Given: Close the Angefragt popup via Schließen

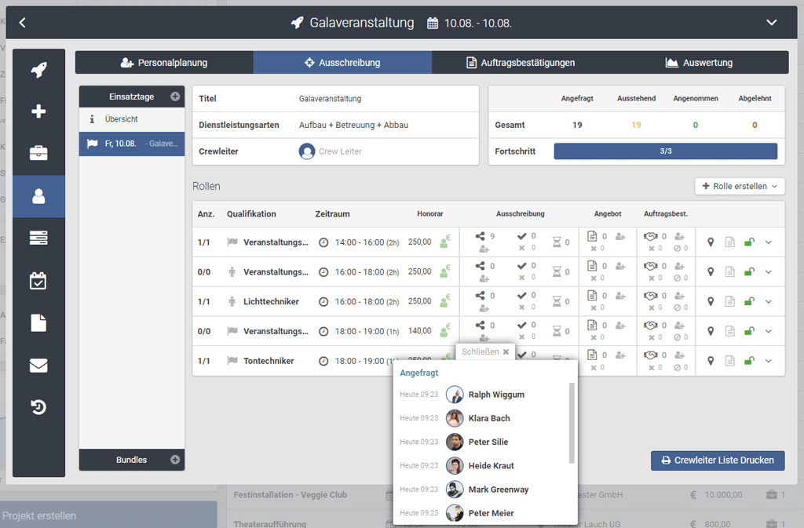Looking at the screenshot, I should click(485, 352).
